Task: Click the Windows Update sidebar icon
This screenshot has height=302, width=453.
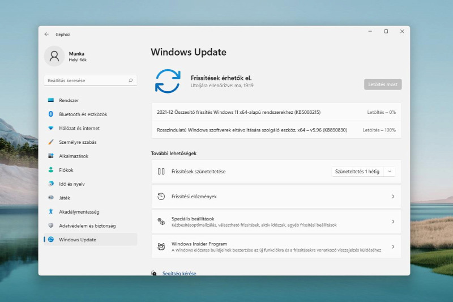Action: (51, 239)
